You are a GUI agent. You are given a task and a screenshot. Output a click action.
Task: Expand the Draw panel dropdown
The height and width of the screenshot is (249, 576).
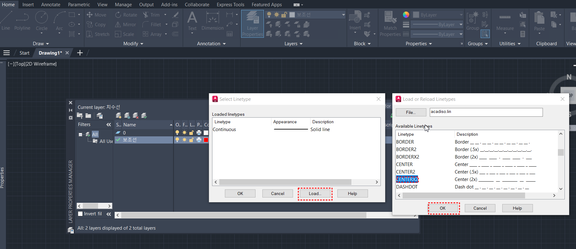click(x=41, y=44)
